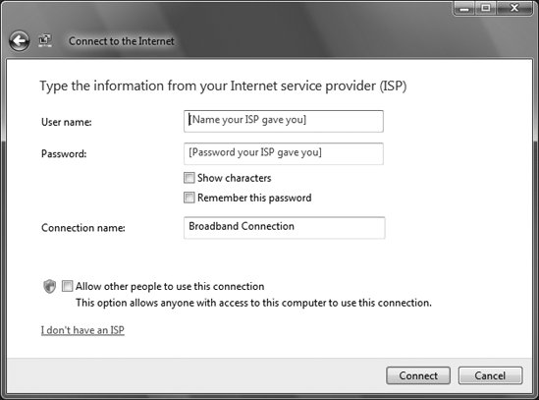Click the security shield icon
The image size is (539, 400).
[49, 286]
